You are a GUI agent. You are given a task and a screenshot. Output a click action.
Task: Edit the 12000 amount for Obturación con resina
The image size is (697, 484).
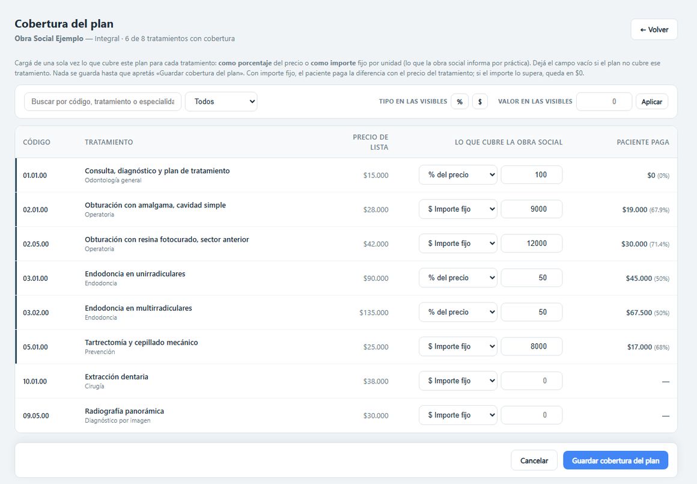coord(532,244)
